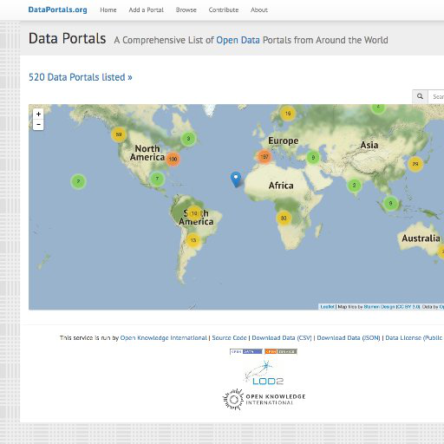Screen dimensions: 444x444
Task: Click the Africa label on the map
Action: (x=281, y=186)
